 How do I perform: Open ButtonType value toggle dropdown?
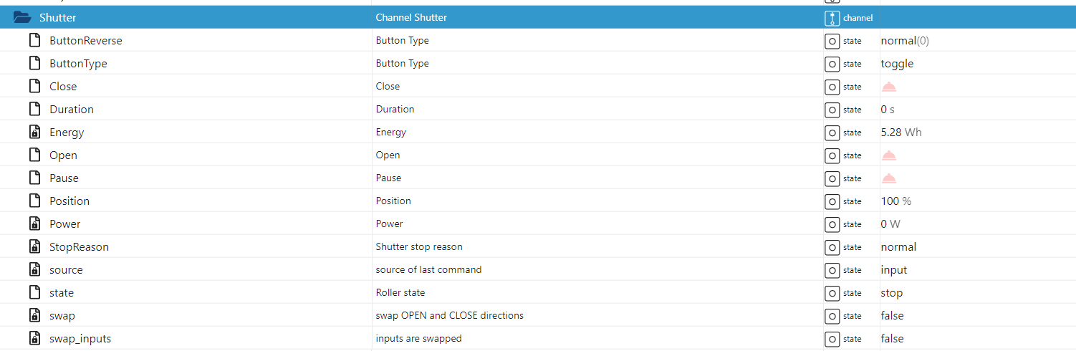point(897,64)
